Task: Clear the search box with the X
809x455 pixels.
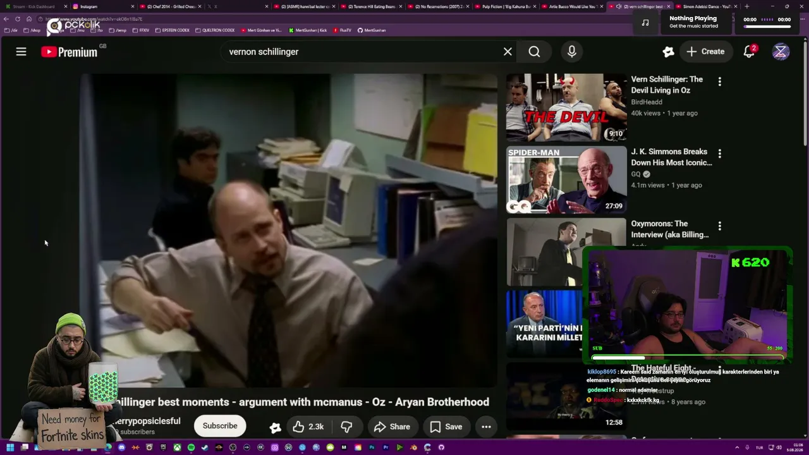Action: click(x=508, y=52)
